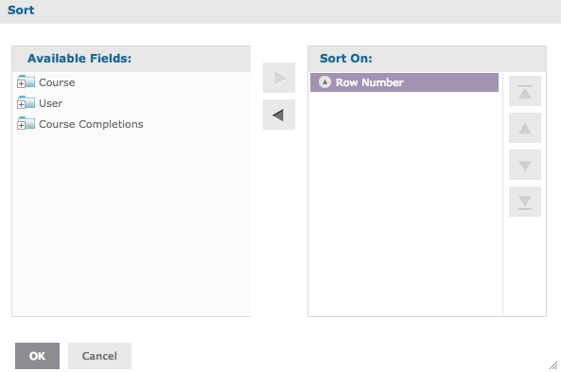Screen dimensions: 561x372
Task: Cancel the Sort dialog
Action: tap(99, 356)
